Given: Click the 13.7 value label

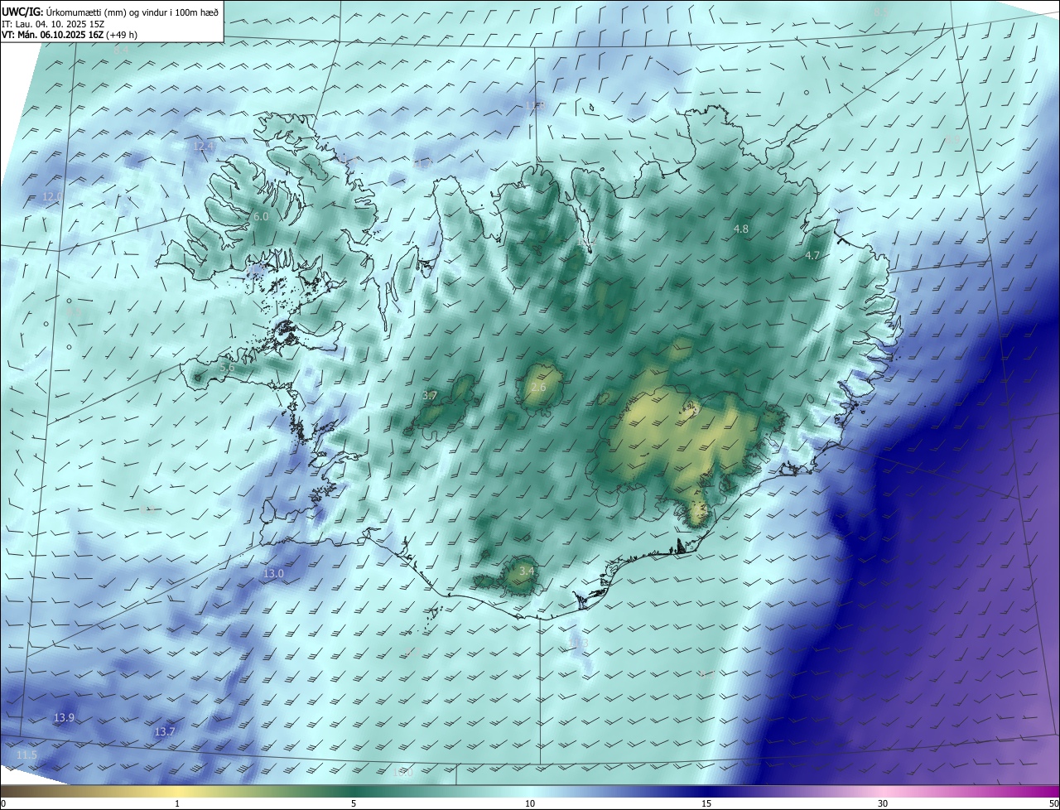Looking at the screenshot, I should 165,731.
